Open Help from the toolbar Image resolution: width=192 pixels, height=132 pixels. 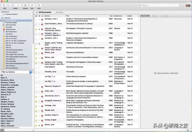(x=39, y=5)
